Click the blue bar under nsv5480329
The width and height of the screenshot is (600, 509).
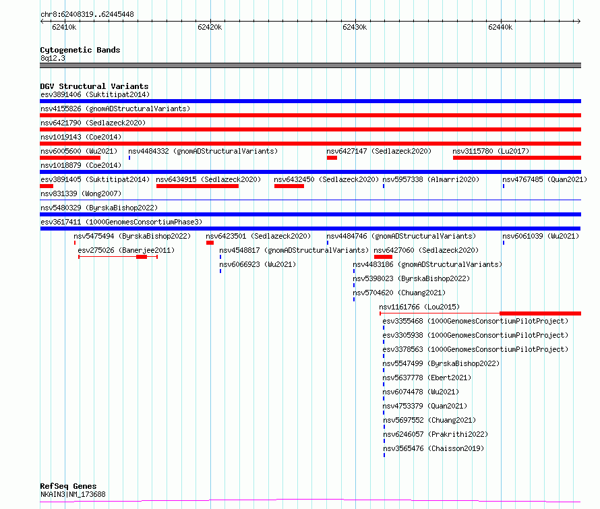point(310,214)
